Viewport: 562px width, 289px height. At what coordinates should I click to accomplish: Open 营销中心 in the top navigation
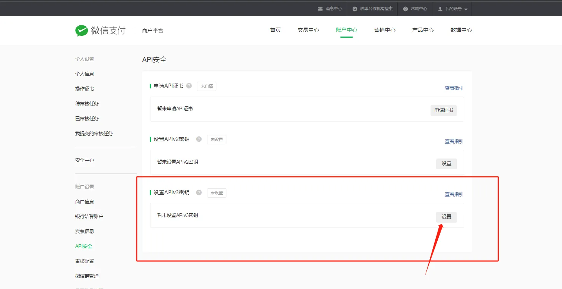click(385, 30)
